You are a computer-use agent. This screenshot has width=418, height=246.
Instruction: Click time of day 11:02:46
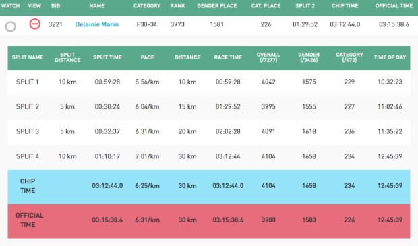390,106
